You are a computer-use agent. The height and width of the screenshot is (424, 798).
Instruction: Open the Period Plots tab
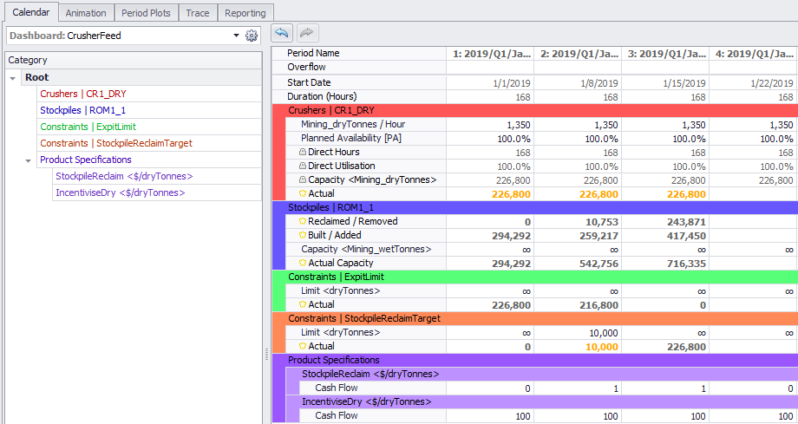click(147, 13)
